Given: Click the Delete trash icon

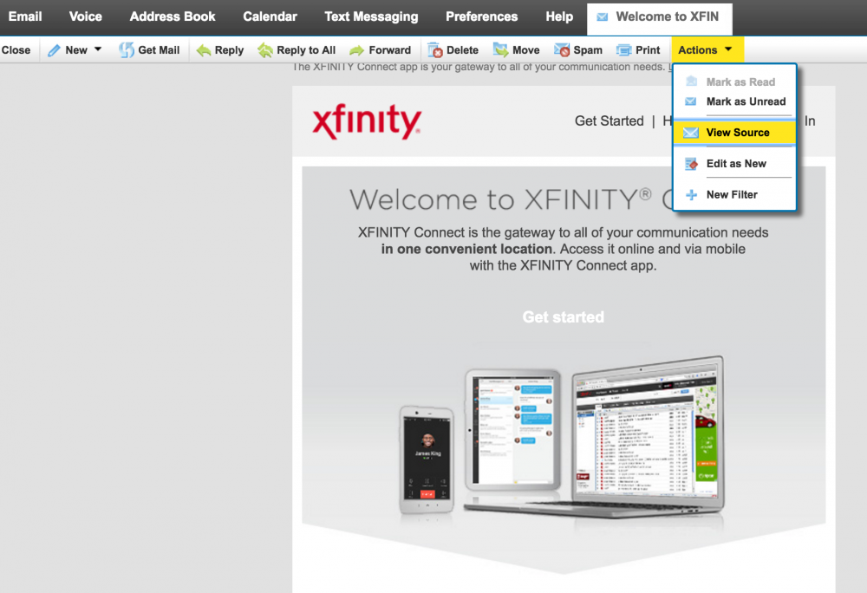Looking at the screenshot, I should click(x=435, y=50).
